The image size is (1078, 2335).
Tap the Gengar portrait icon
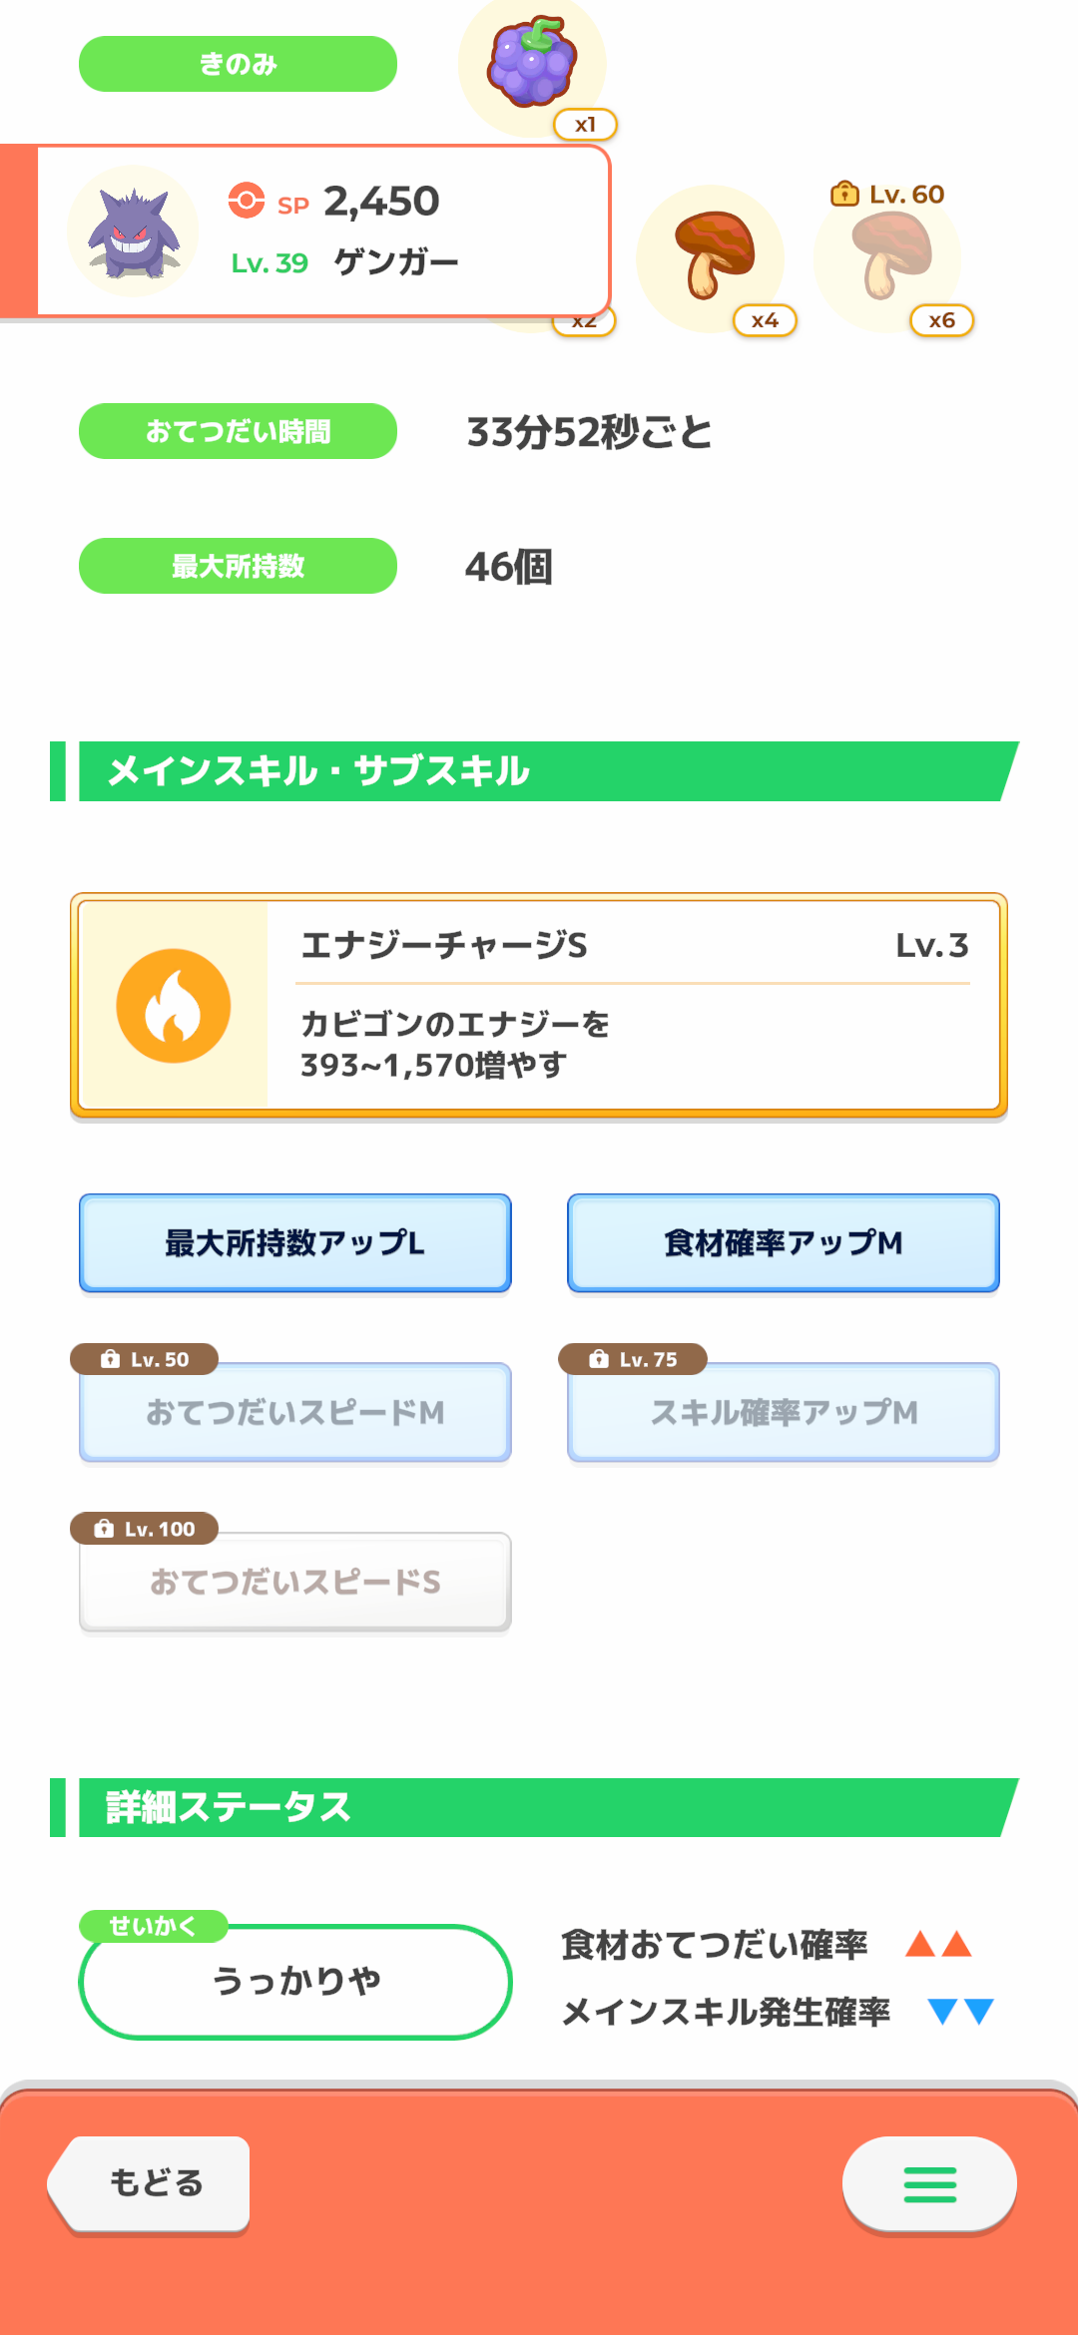pos(133,232)
